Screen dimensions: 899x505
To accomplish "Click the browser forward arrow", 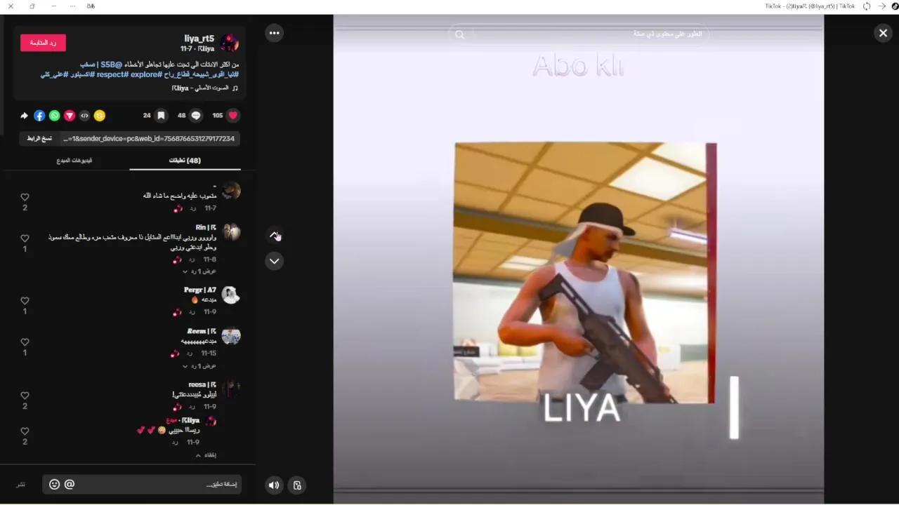I will coord(881,6).
